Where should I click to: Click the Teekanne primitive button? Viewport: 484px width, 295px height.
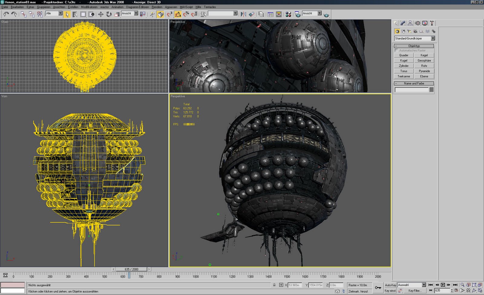pos(404,76)
